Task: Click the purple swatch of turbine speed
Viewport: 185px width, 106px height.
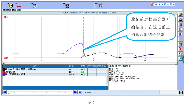Action: pyautogui.click(x=4, y=75)
